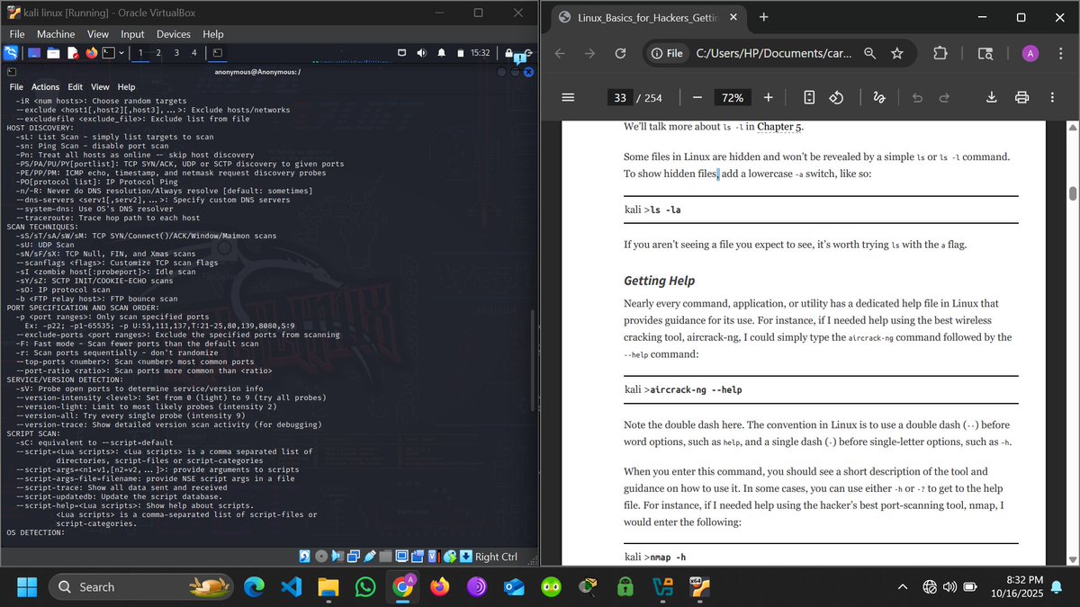The image size is (1080, 607).
Task: Zoom out the PDF with minus button
Action: pyautogui.click(x=697, y=97)
